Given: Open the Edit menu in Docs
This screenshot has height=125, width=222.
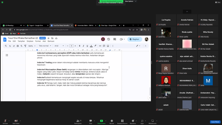Looking at the screenshot, I should tap(14, 41).
